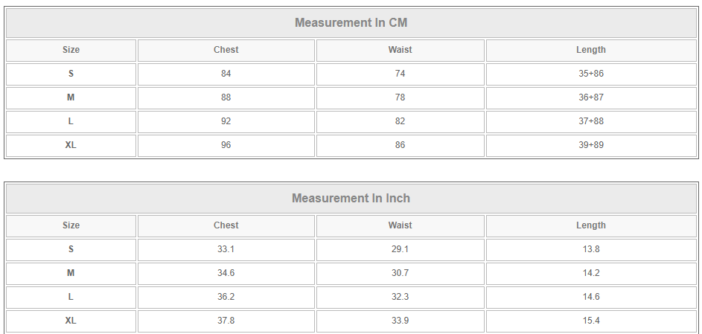702x334 pixels.
Task: Select the length cell 35+86
Action: tap(591, 74)
